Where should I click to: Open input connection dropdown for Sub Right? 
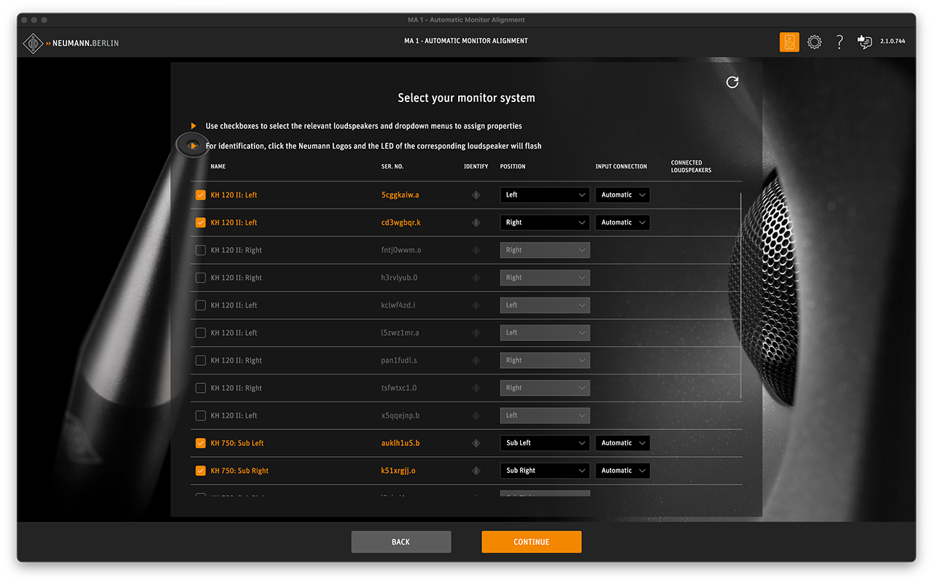point(622,471)
